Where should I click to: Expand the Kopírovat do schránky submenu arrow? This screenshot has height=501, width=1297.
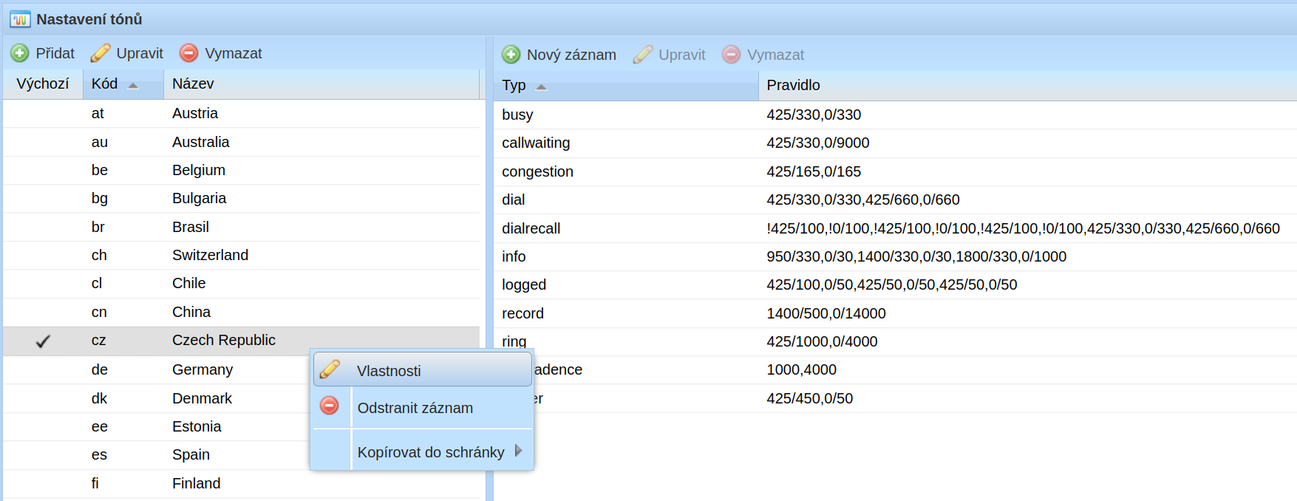pyautogui.click(x=519, y=451)
